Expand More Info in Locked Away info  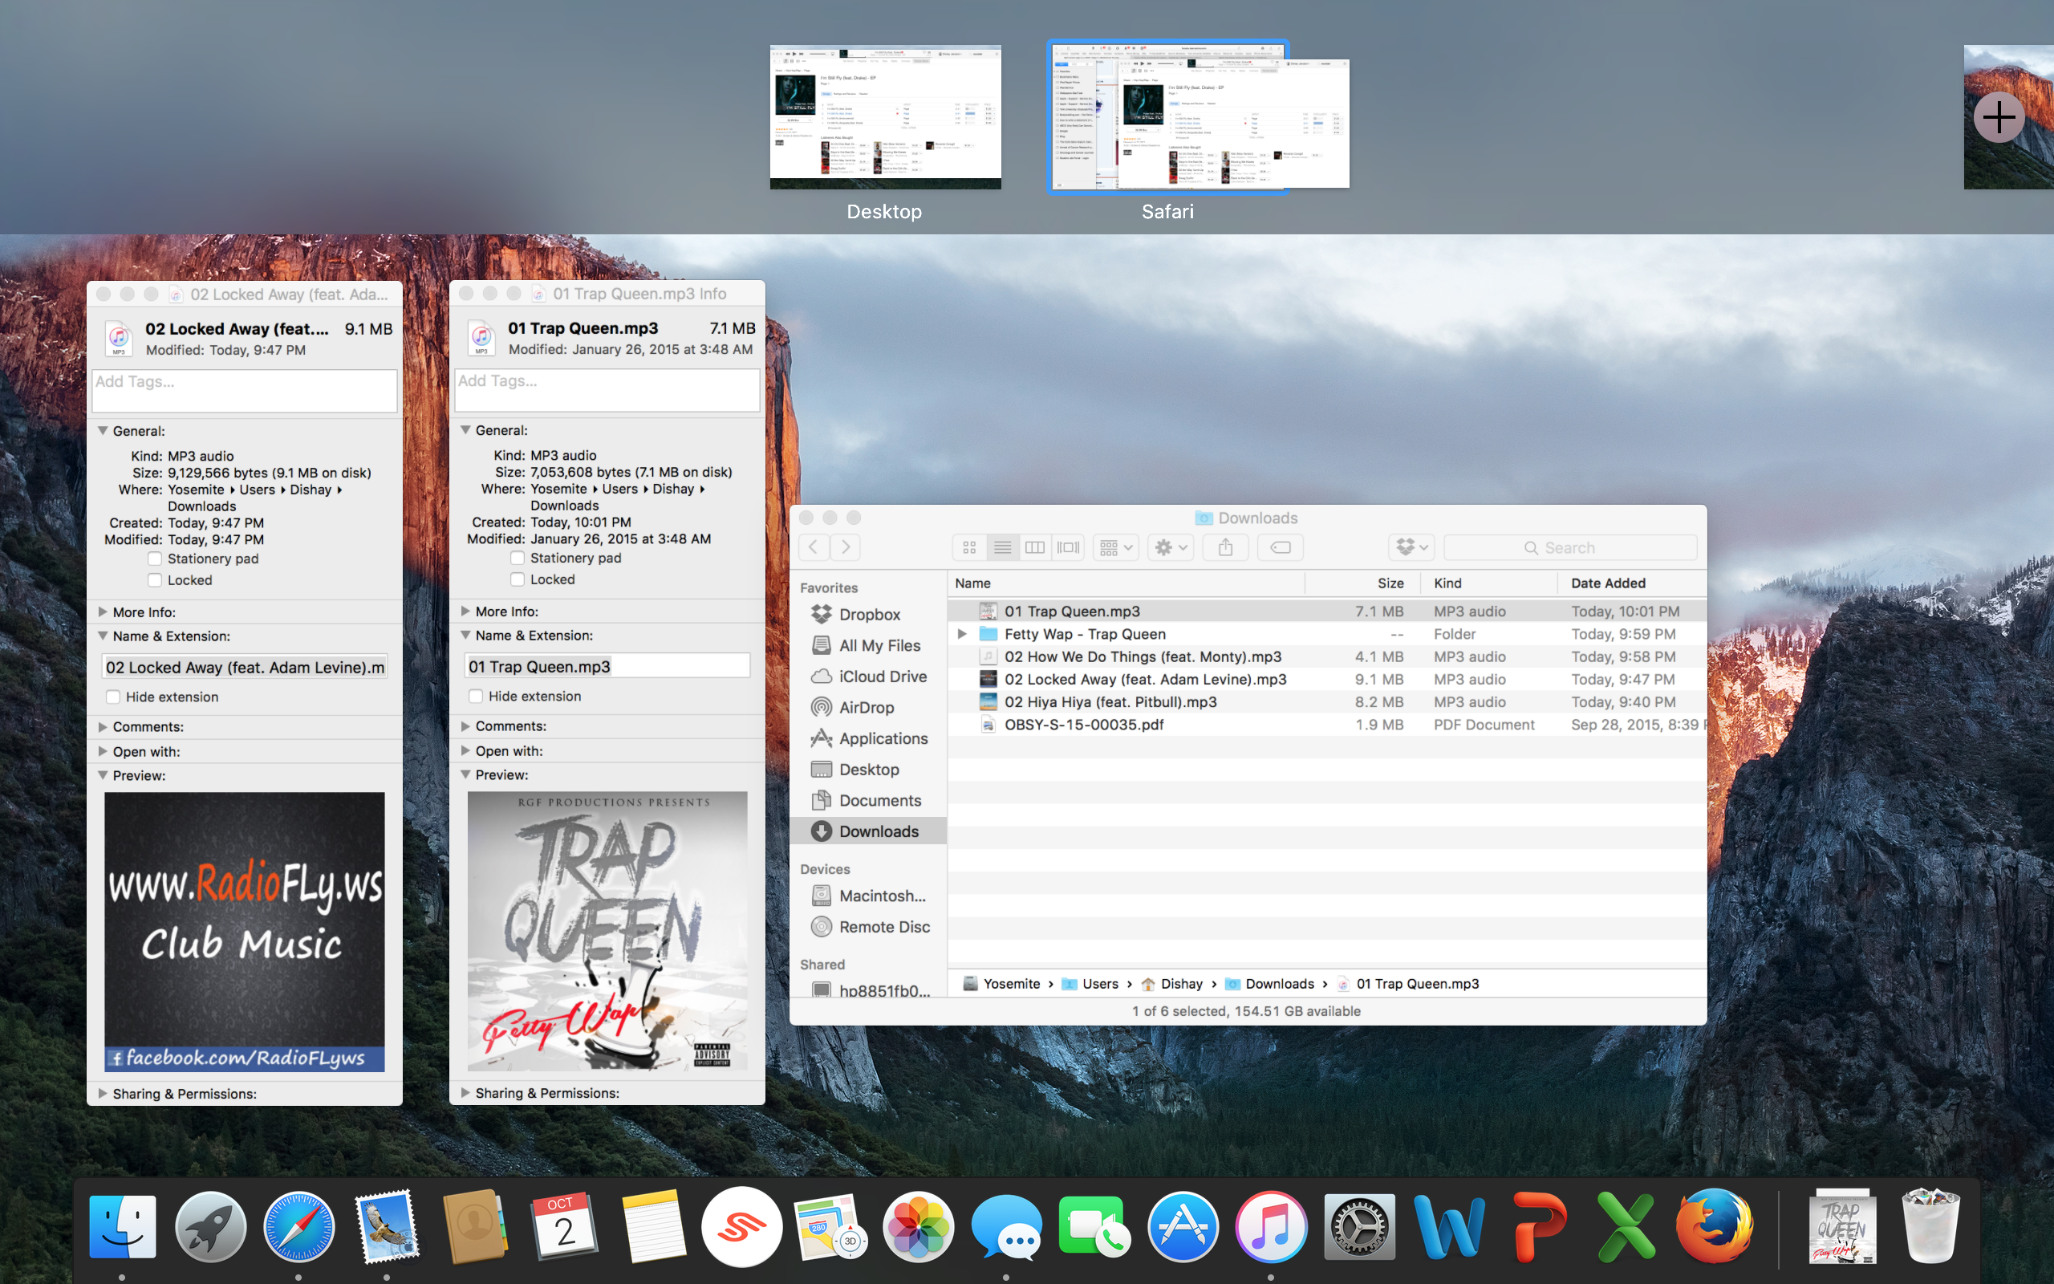[x=103, y=612]
